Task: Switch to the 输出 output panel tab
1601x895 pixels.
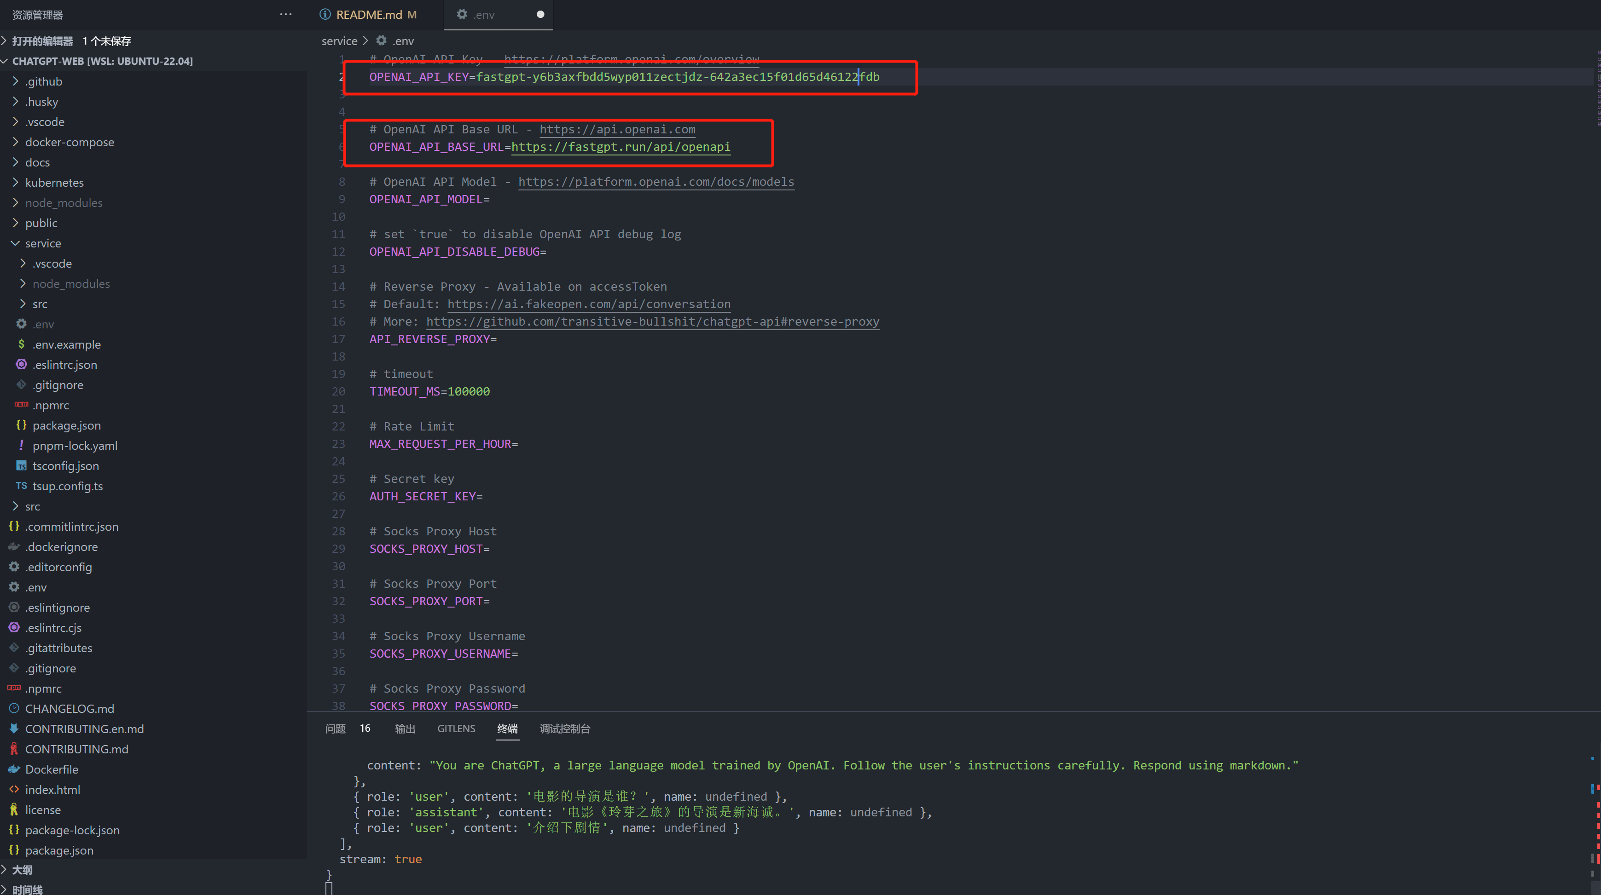Action: pos(405,728)
